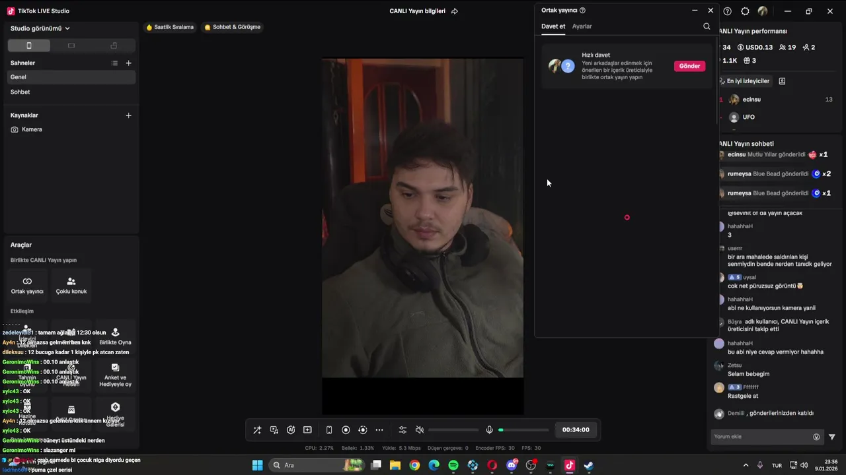Select the portrait phone layout toggle
This screenshot has width=846, height=475.
pos(28,46)
